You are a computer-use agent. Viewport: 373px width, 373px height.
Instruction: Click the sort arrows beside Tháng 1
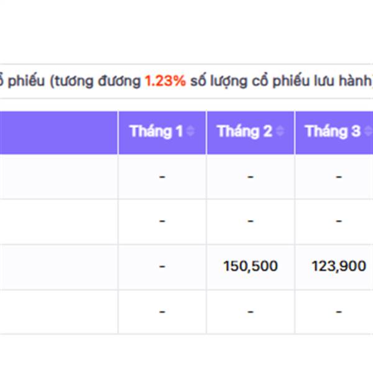pos(190,132)
